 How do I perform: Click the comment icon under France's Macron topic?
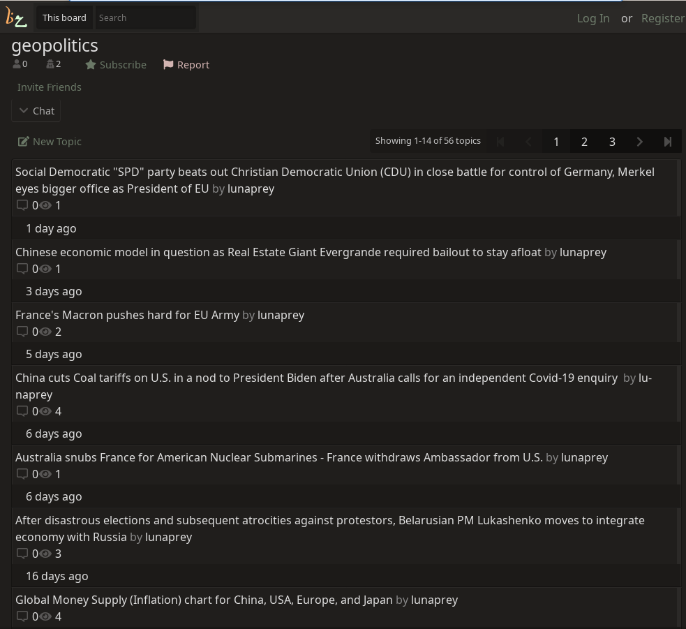tap(22, 332)
